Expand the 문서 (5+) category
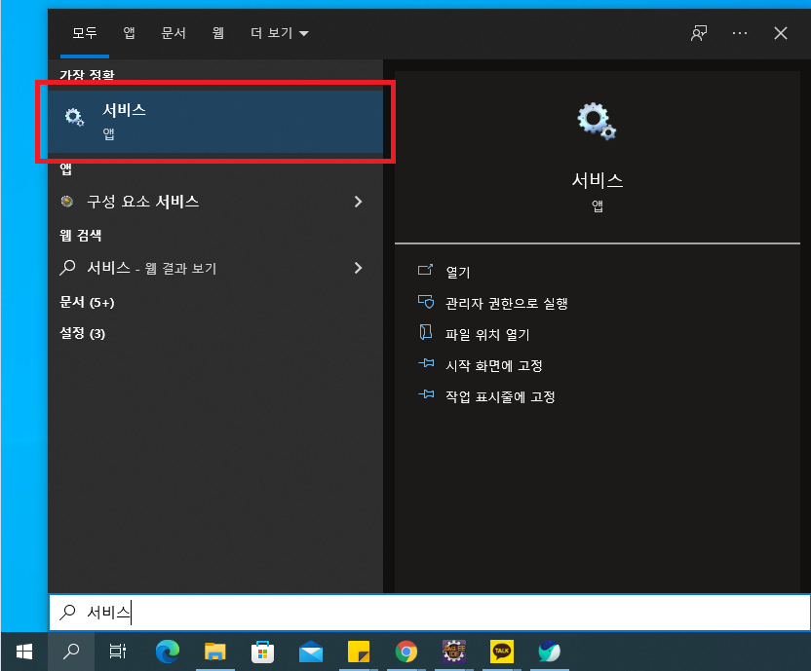811x671 pixels. tap(87, 303)
